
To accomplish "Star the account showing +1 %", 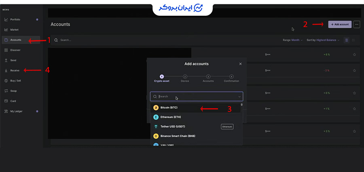I will [354, 109].
